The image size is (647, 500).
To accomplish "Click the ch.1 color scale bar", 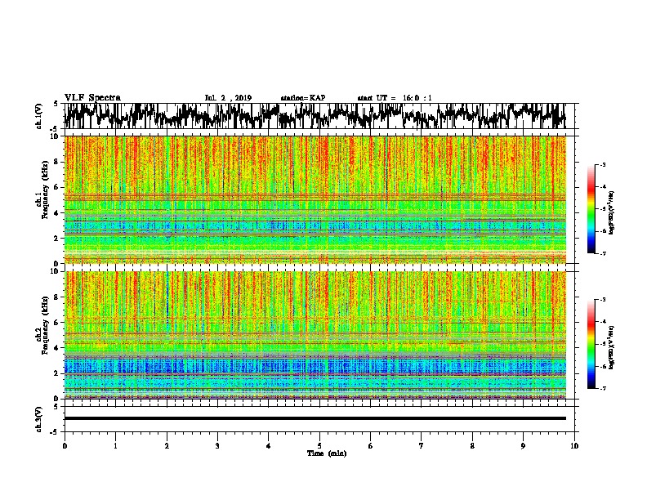I will click(591, 209).
